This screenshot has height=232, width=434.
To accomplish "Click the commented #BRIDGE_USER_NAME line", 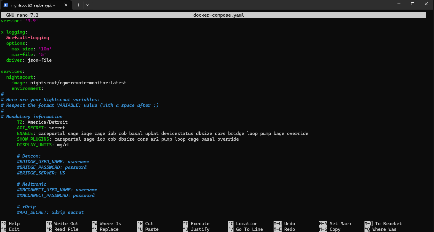I will (x=53, y=162).
